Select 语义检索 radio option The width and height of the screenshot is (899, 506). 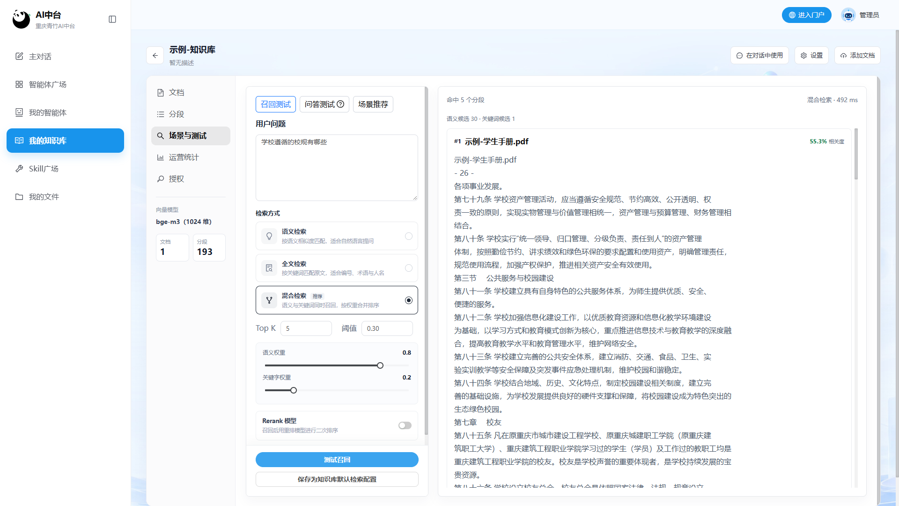point(409,236)
